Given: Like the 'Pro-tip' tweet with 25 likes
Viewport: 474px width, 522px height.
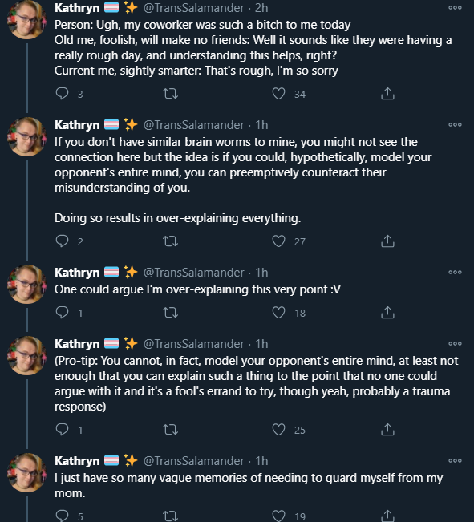Looking at the screenshot, I should point(278,430).
